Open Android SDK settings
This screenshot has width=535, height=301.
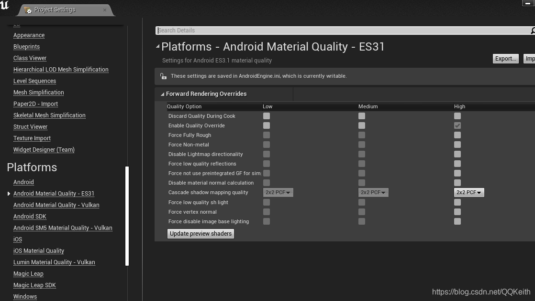coord(30,217)
